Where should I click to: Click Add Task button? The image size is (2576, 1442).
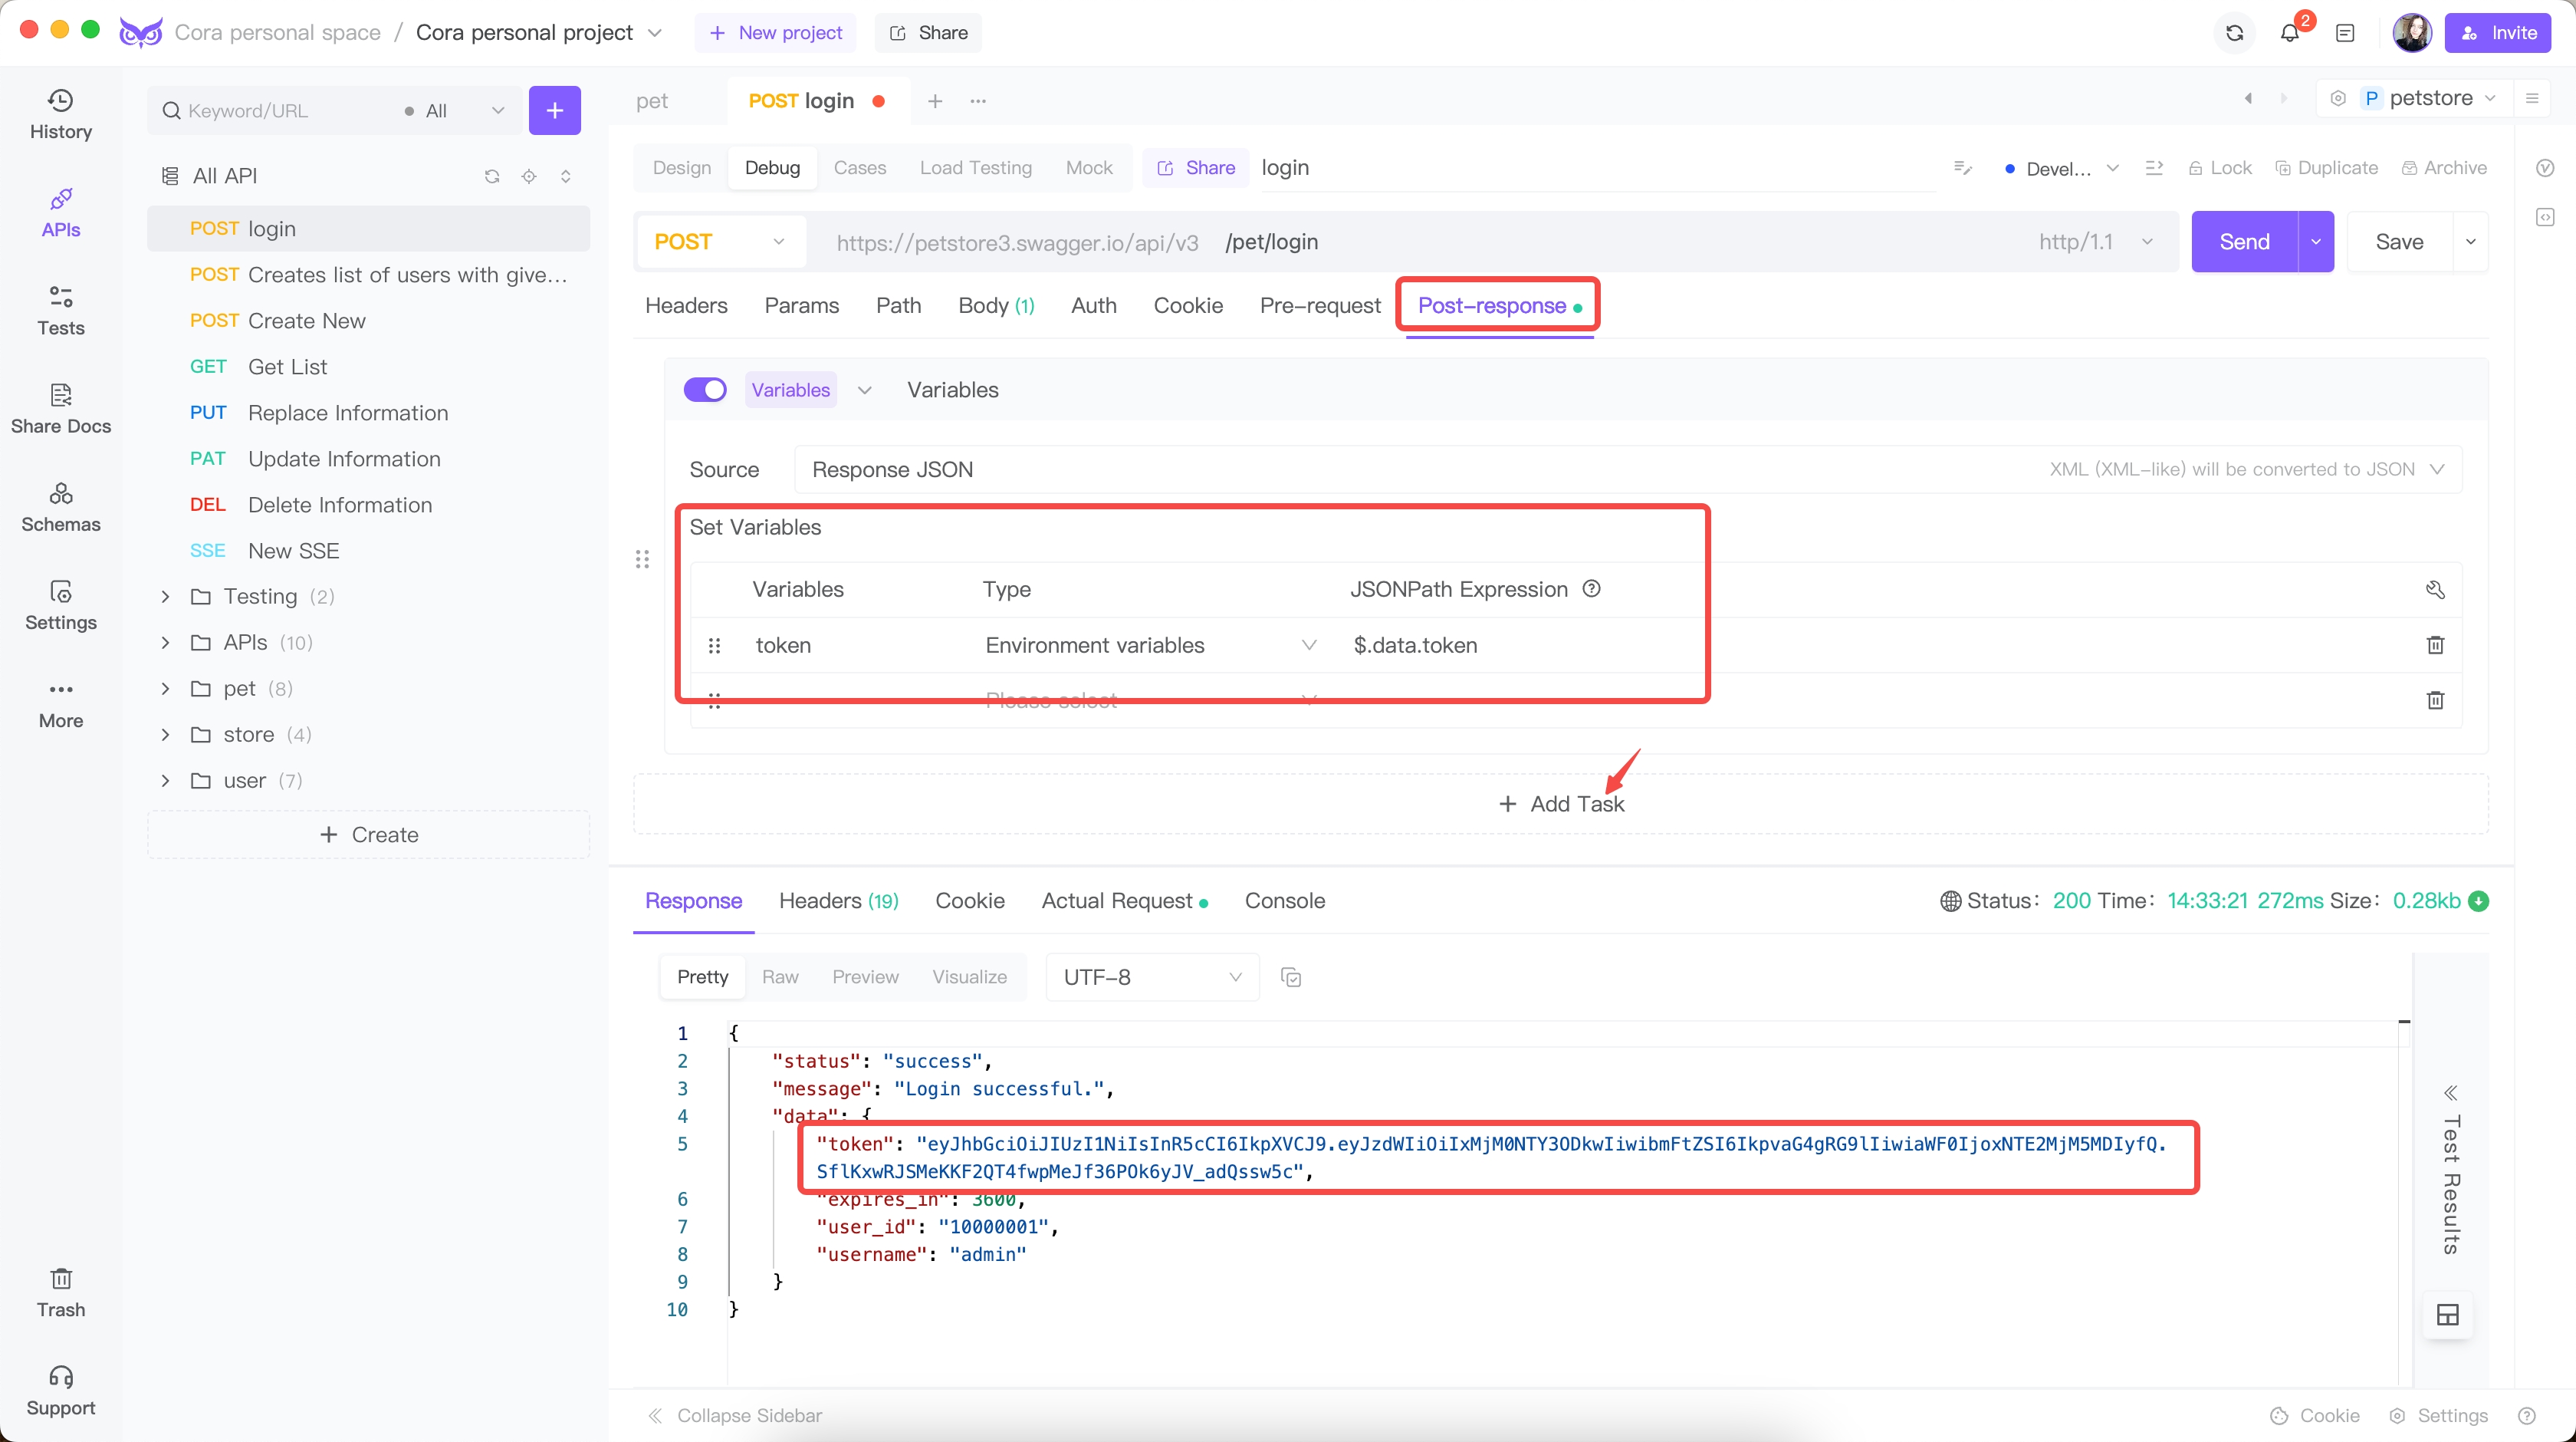tap(1562, 803)
